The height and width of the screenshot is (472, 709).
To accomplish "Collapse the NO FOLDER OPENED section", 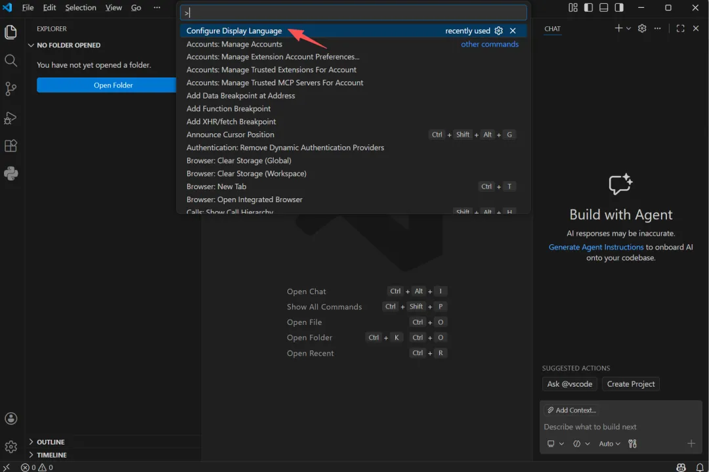I will 64,45.
